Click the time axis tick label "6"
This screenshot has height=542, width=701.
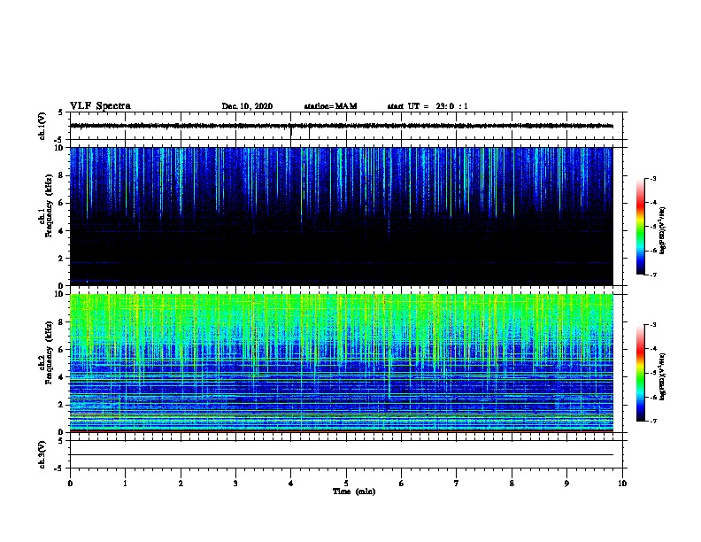point(402,484)
